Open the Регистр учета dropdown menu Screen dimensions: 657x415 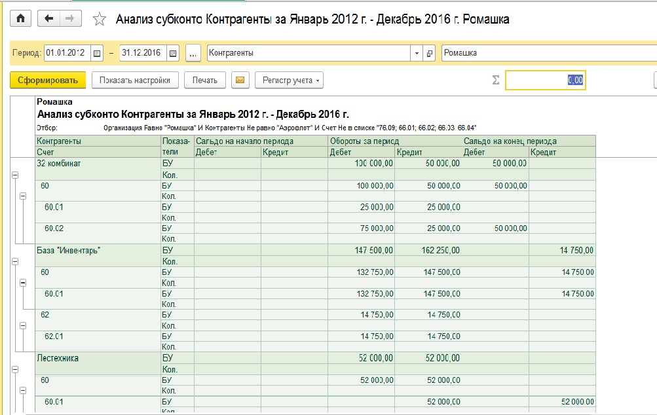[x=289, y=80]
